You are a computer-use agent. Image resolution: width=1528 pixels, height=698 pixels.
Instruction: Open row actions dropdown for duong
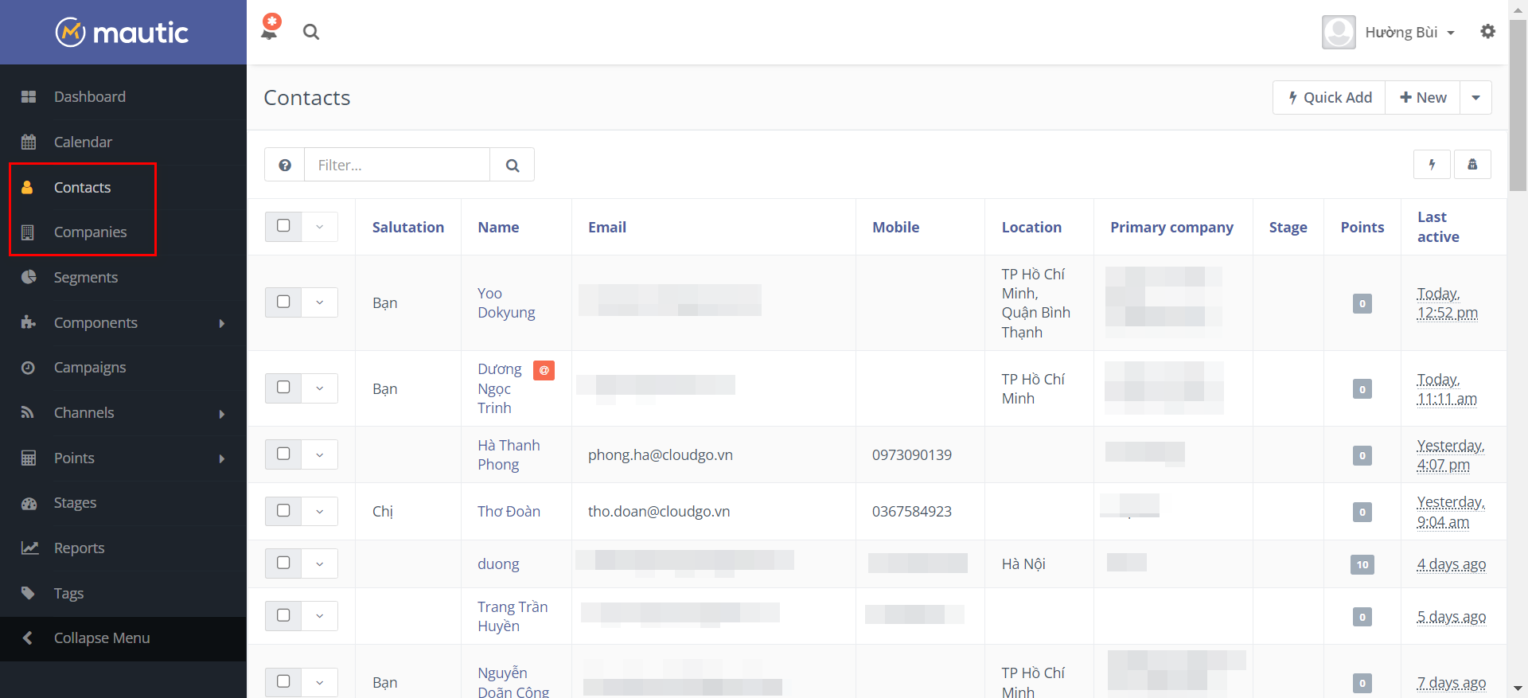[x=320, y=563]
